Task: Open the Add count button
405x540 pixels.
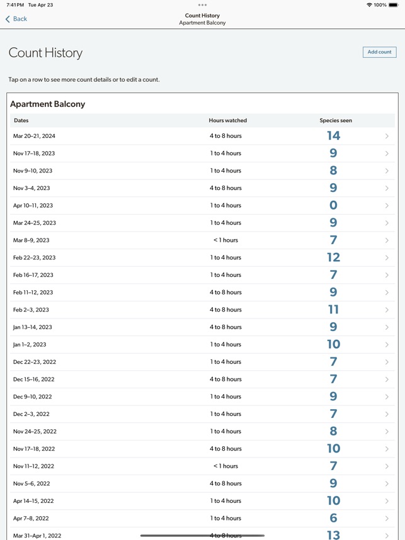Action: (x=379, y=52)
